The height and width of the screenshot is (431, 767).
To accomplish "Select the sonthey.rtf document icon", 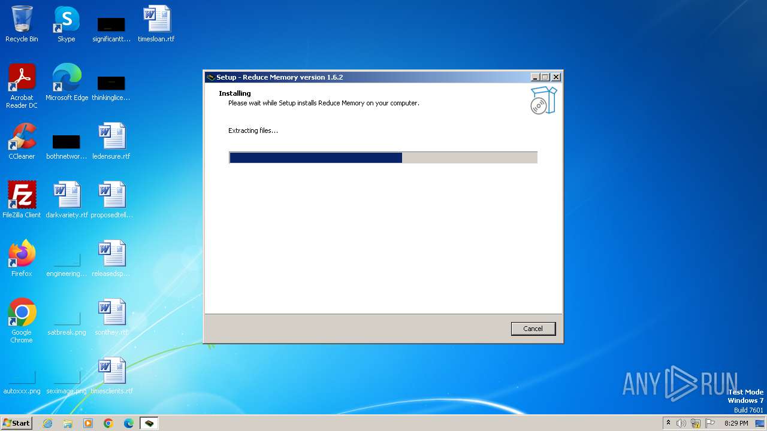I will [111, 317].
